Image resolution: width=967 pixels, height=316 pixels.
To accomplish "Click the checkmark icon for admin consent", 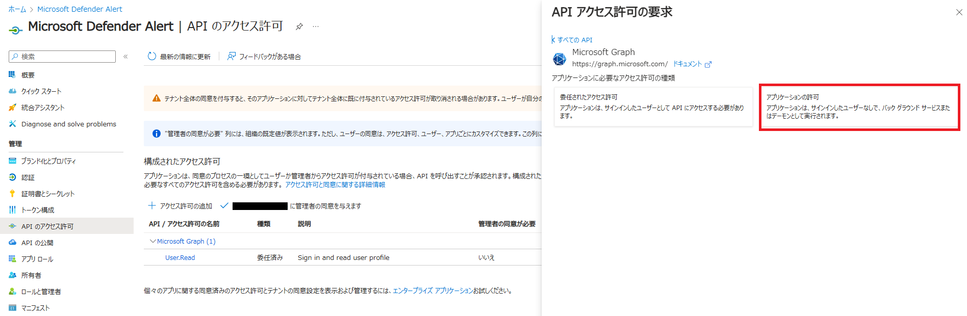I will tap(224, 205).
